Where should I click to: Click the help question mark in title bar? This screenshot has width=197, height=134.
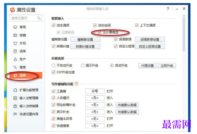point(168,9)
